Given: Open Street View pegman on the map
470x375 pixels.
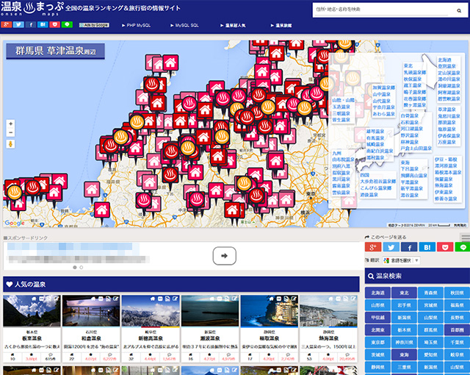Looking at the screenshot, I should coord(10,145).
